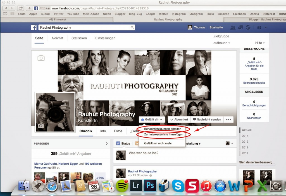Click the Beitragsreichweite link
This screenshot has width=286, height=196.
(x=254, y=83)
